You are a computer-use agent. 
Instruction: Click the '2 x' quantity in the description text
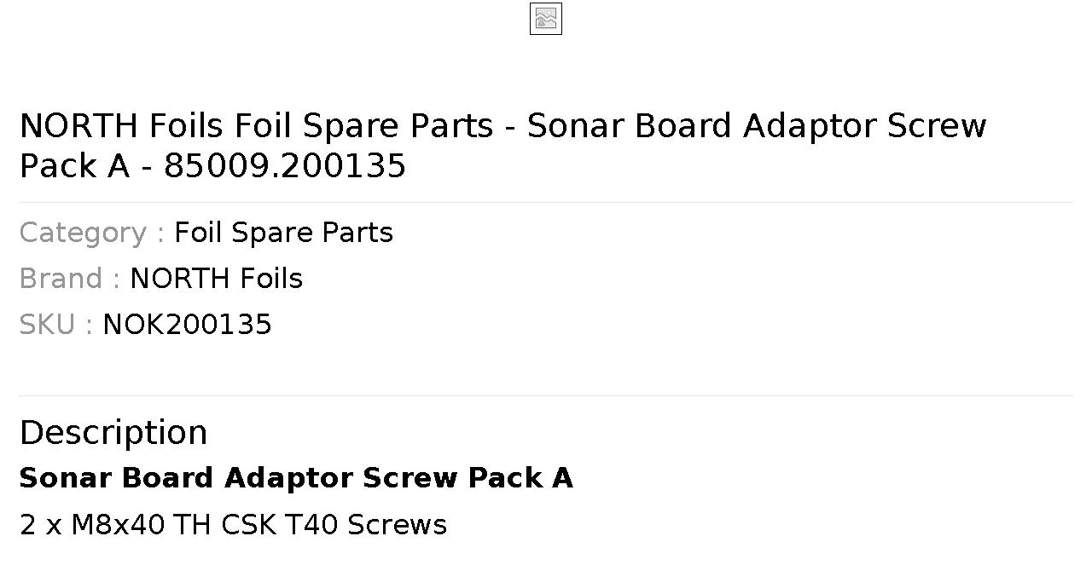click(x=41, y=524)
